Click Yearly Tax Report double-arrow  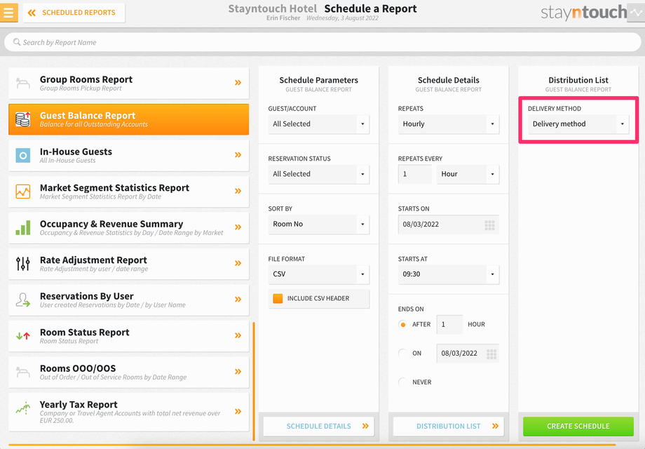pos(238,412)
